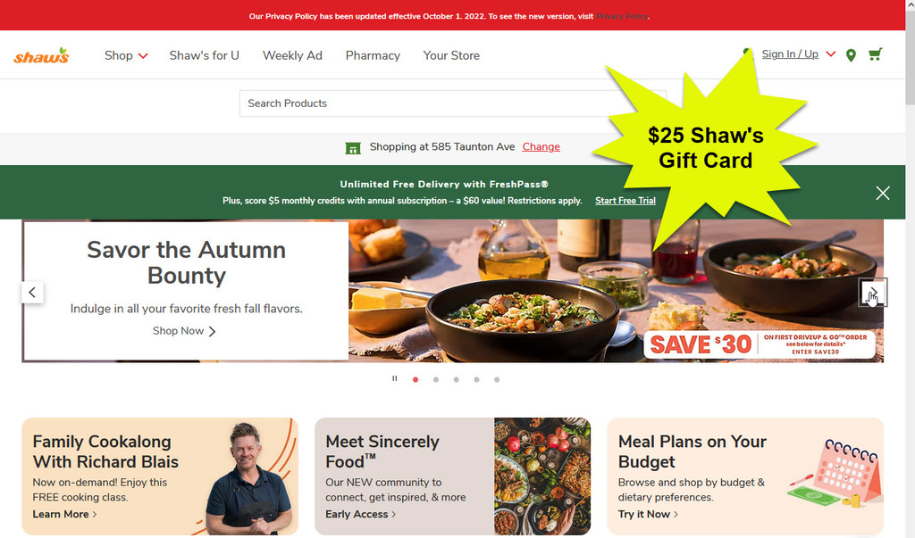Click the page vertical scrollbar
Image resolution: width=915 pixels, height=538 pixels.
[x=911, y=269]
